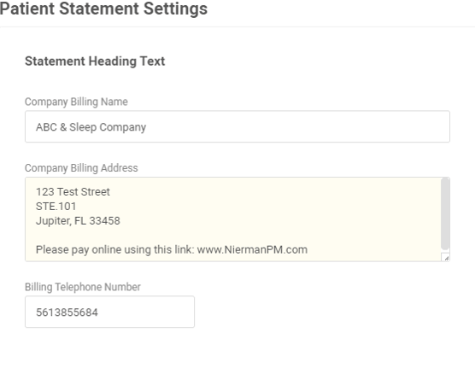The width and height of the screenshot is (475, 368).
Task: Click the Company Billing Name input field
Action: tap(237, 126)
